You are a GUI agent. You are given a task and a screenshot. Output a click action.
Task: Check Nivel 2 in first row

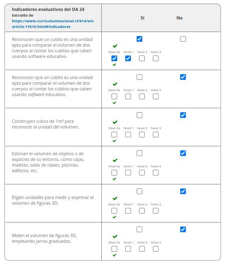coord(142,58)
